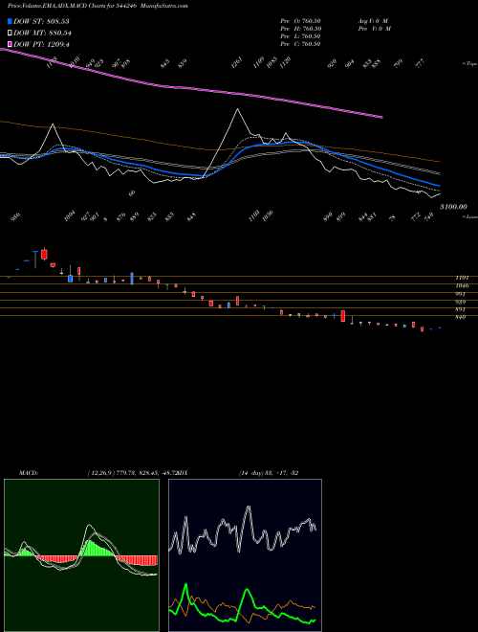Click the large red candlestick near level 840
Screen dimensions: 478x632
[343, 316]
